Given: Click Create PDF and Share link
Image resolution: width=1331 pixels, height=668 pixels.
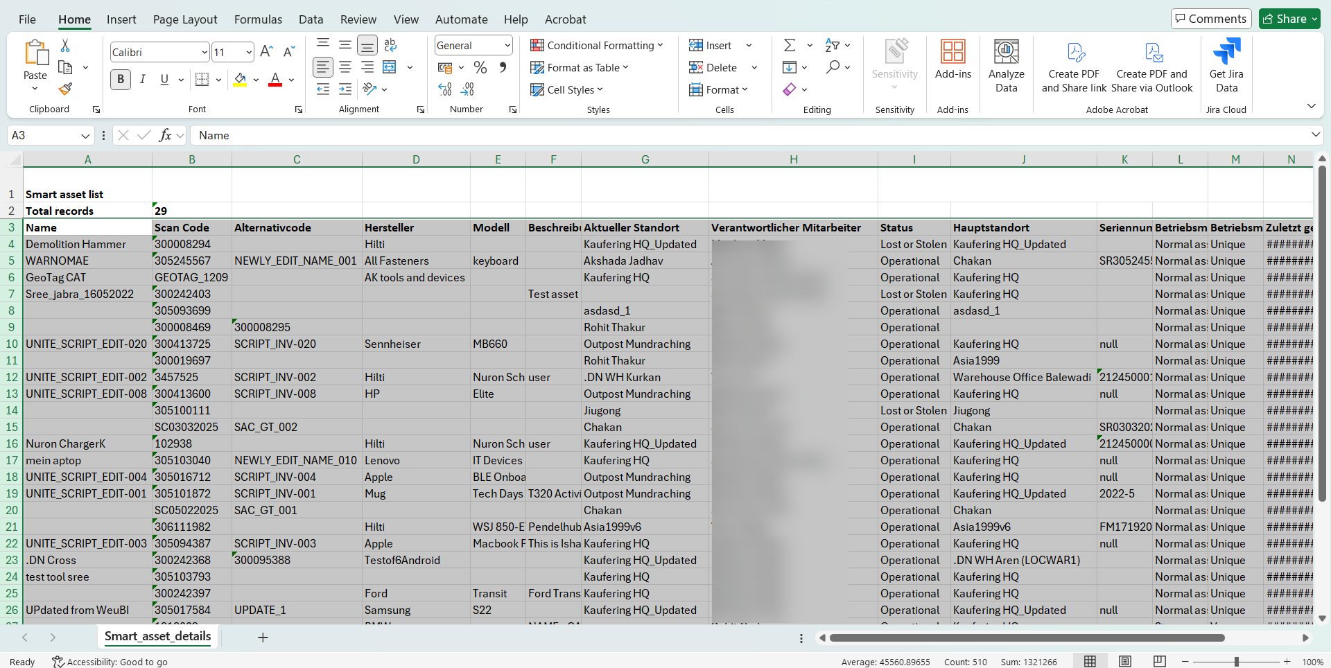Looking at the screenshot, I should click(x=1074, y=67).
